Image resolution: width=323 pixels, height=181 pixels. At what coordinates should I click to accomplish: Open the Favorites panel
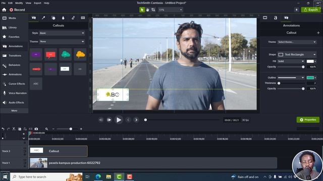[x=14, y=37]
